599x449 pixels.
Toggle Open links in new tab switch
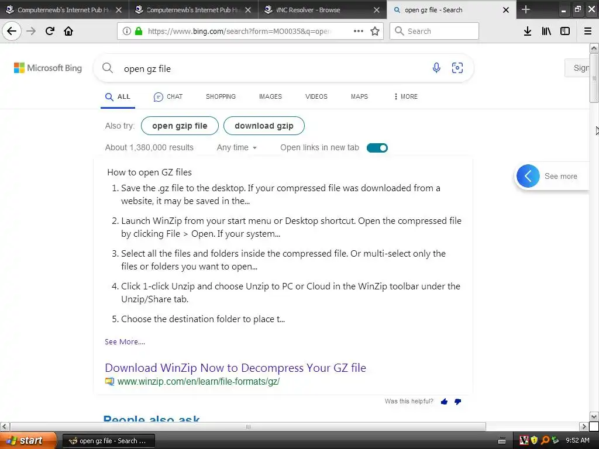tap(377, 148)
